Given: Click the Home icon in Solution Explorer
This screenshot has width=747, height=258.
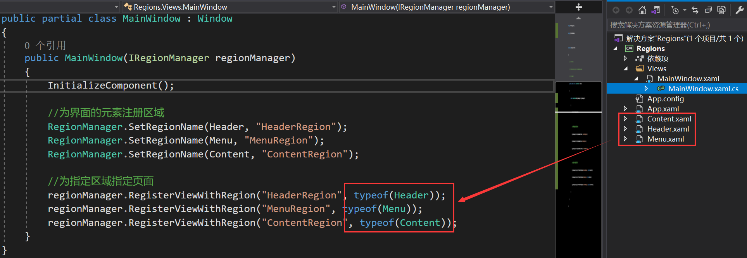Looking at the screenshot, I should (642, 10).
